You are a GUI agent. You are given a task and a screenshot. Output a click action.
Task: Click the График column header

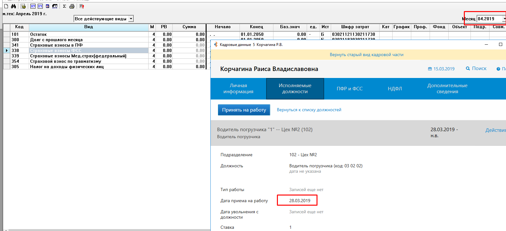402,27
